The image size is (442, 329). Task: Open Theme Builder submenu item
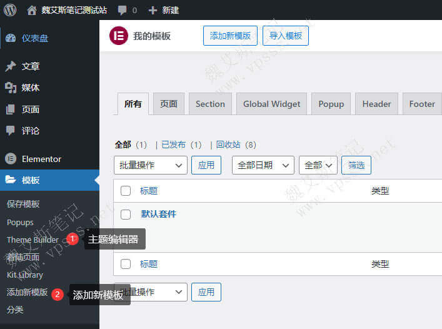coord(33,240)
